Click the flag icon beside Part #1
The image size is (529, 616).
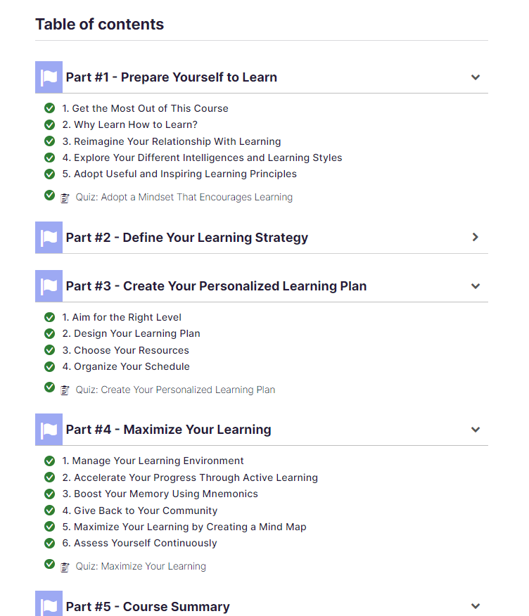[49, 77]
